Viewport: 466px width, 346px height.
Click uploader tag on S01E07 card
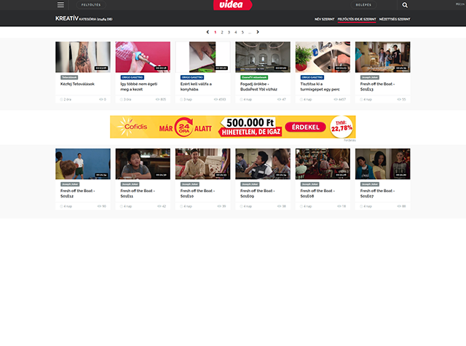(x=370, y=184)
